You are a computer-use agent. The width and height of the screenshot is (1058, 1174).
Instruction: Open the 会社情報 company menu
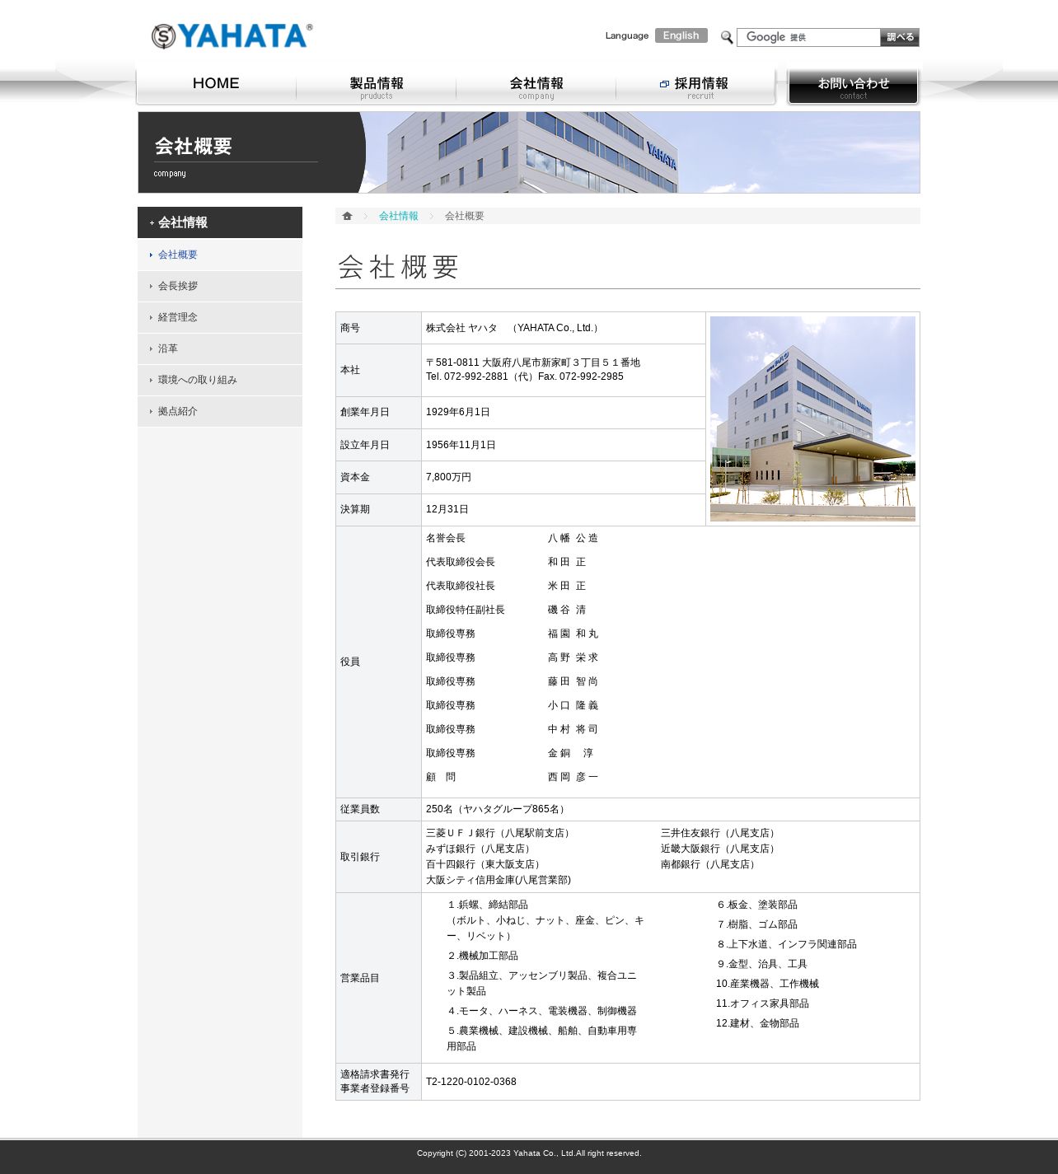tap(536, 86)
